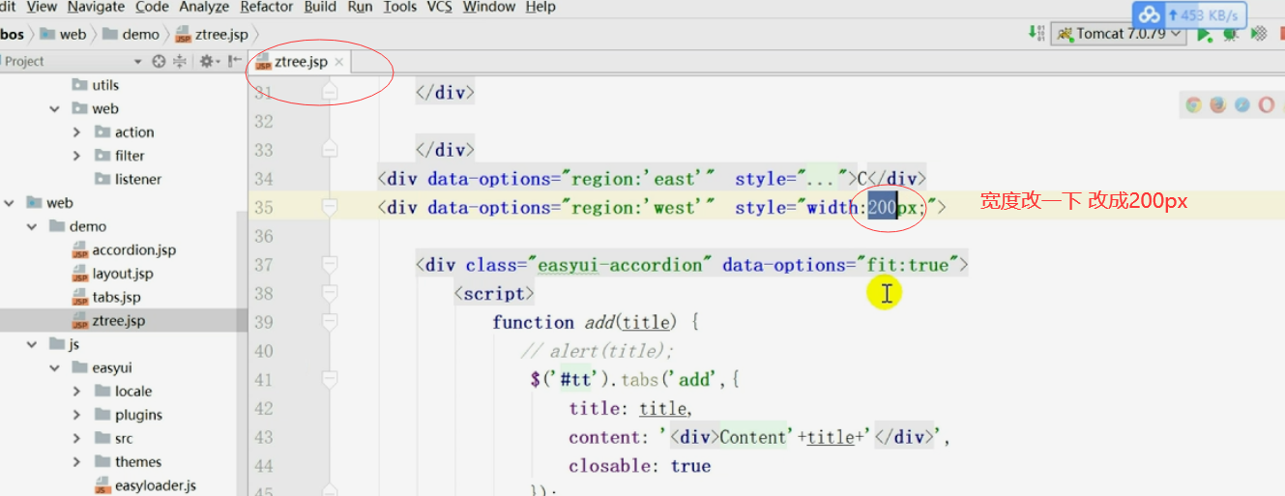Select the listener folder
This screenshot has height=496, width=1285.
click(137, 179)
